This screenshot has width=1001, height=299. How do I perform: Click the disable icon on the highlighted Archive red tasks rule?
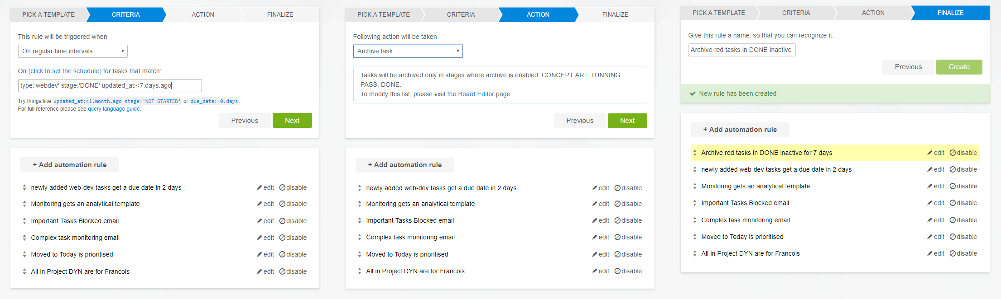click(953, 153)
